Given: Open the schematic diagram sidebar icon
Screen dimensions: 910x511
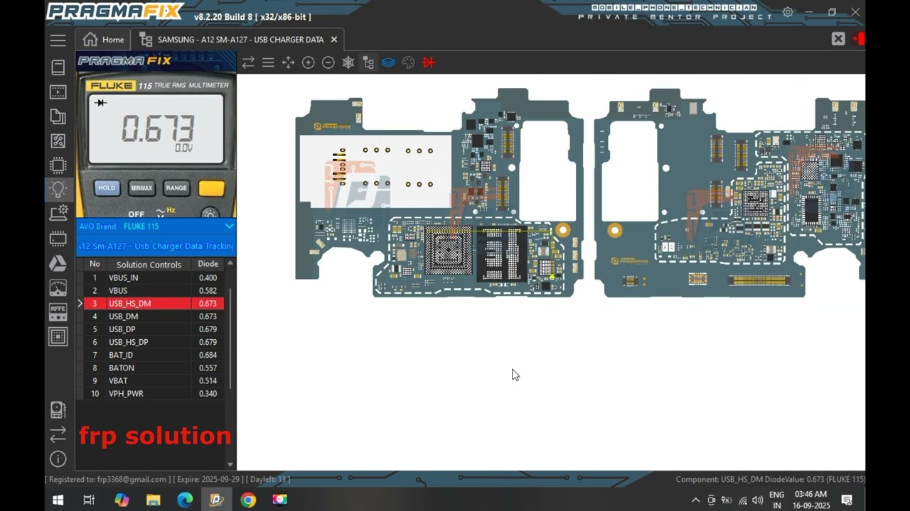Looking at the screenshot, I should [x=58, y=141].
